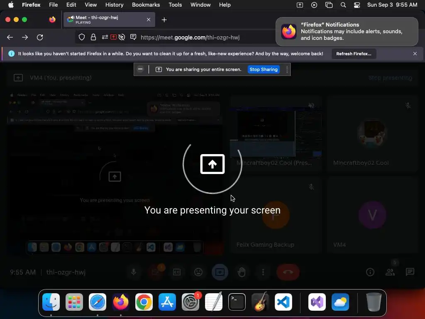425x319 pixels.
Task: Open Visual Studio Code from the Dock
Action: click(x=283, y=302)
